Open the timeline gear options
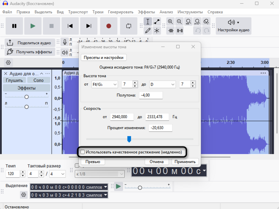 coord(8,63)
